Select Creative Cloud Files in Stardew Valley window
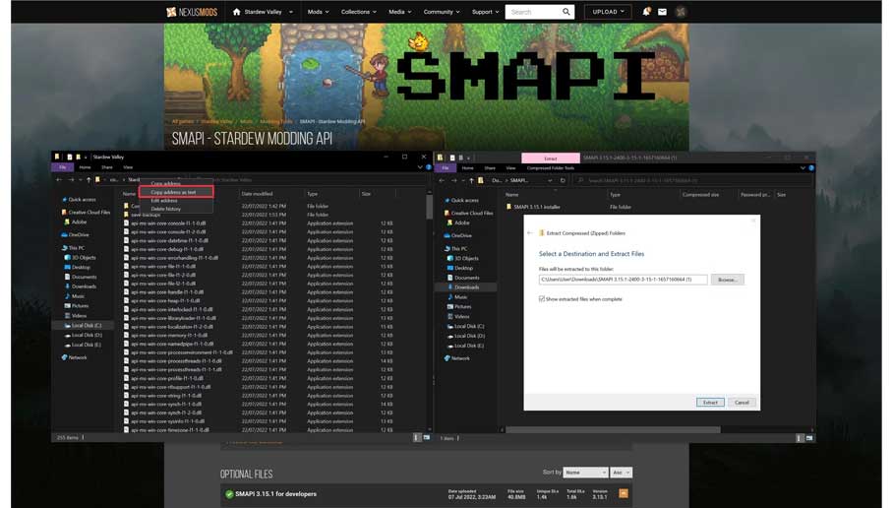This screenshot has height=508, width=893. point(86,212)
